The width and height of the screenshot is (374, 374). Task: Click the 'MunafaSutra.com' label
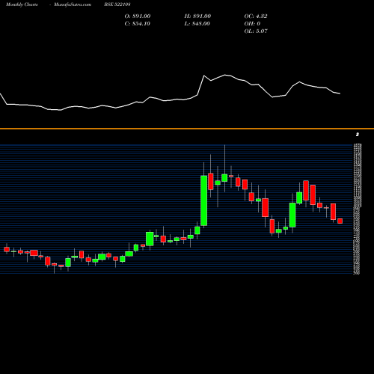[x=73, y=4]
